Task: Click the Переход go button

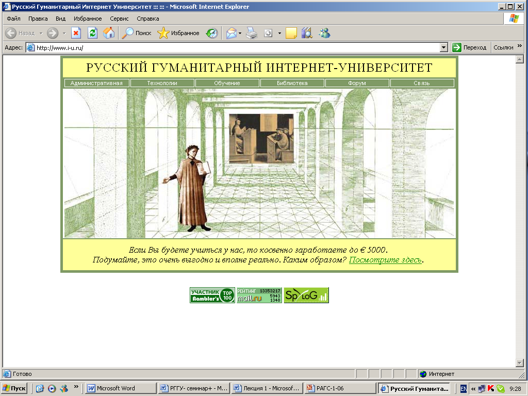Action: point(469,47)
